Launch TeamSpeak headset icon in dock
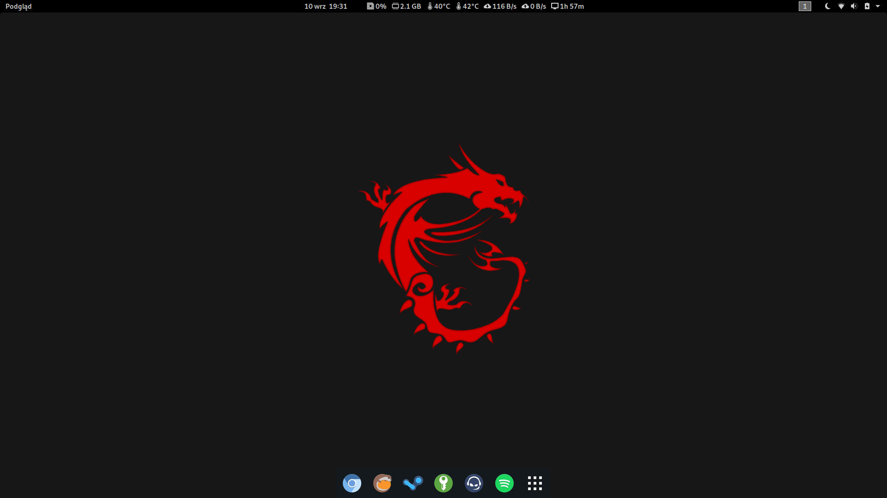This screenshot has height=498, width=887. pos(474,483)
